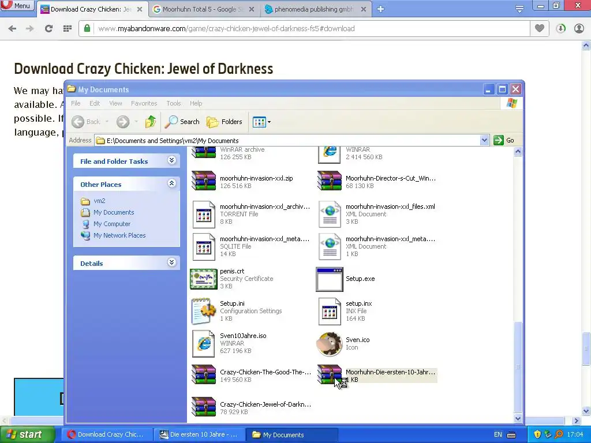This screenshot has height=443, width=591.
Task: Click the security shield tray icon
Action: 537,434
